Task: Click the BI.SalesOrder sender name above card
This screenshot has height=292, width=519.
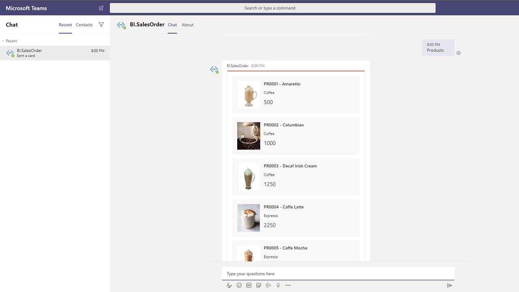Action: (238, 66)
